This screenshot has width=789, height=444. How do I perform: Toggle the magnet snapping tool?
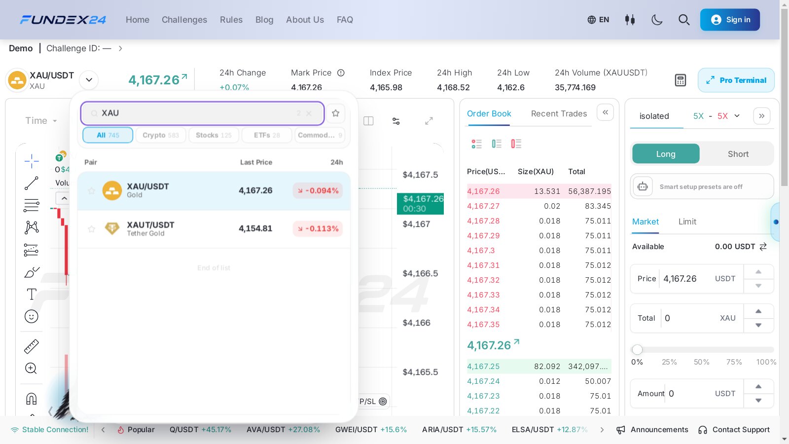[x=32, y=399]
